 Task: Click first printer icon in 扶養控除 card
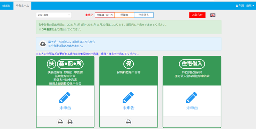[x=60, y=122]
